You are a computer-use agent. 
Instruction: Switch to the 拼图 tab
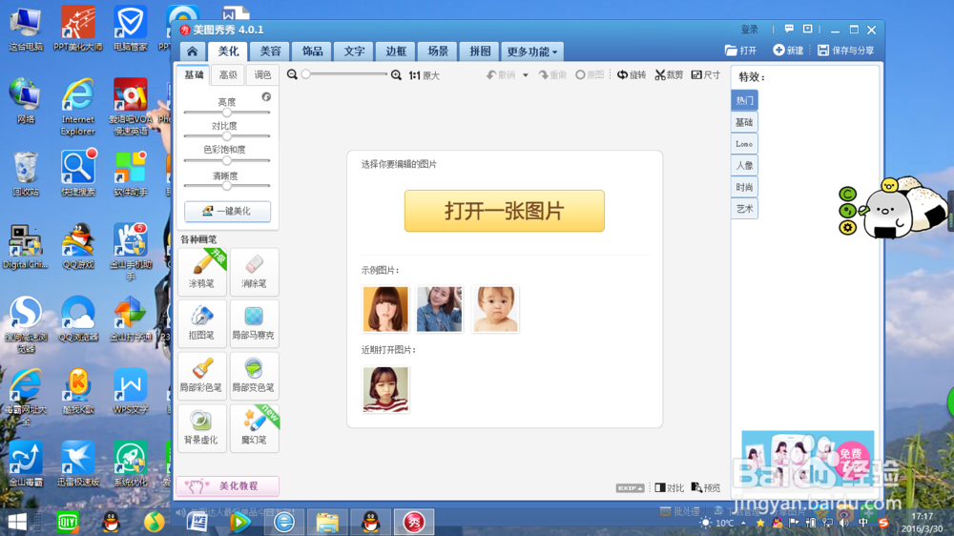click(480, 52)
